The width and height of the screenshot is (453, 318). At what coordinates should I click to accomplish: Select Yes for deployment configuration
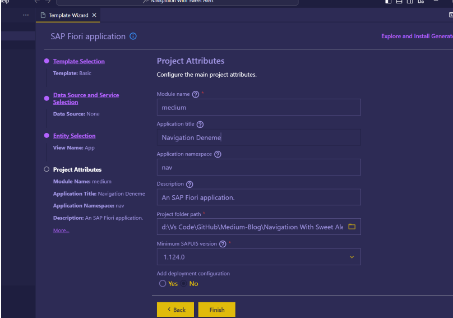click(163, 284)
